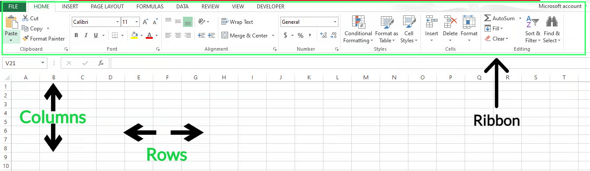Click the Orientation text rotation button
590x171 pixels.
coord(202,22)
